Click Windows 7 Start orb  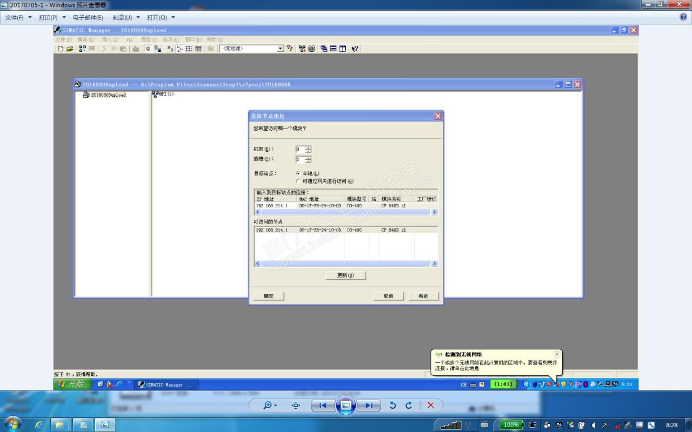pyautogui.click(x=12, y=424)
